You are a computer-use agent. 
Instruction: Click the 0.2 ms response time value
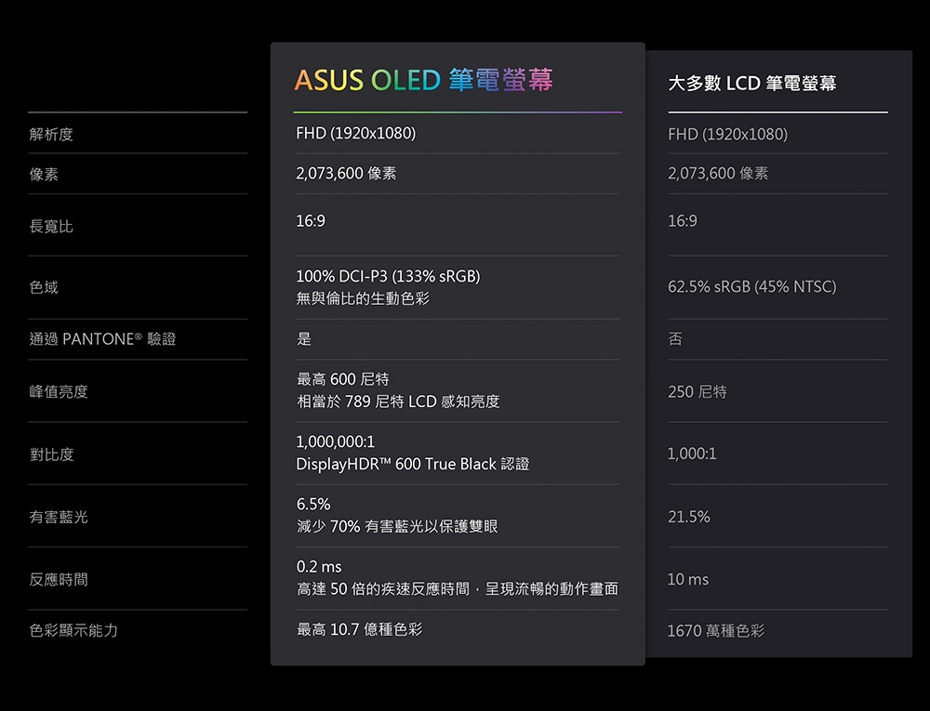coord(319,567)
